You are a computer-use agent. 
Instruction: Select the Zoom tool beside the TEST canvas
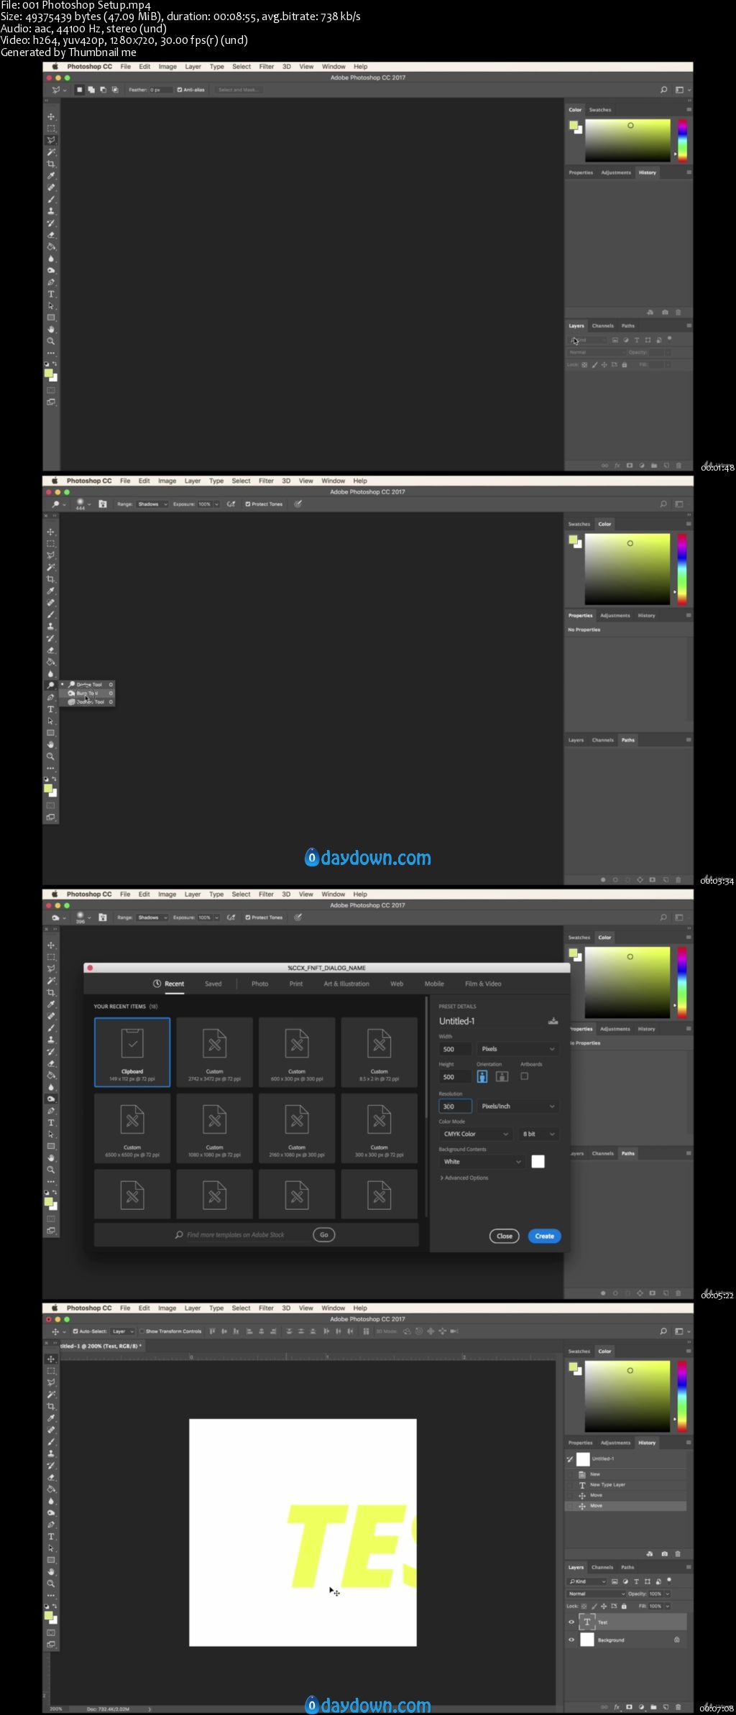click(51, 1584)
